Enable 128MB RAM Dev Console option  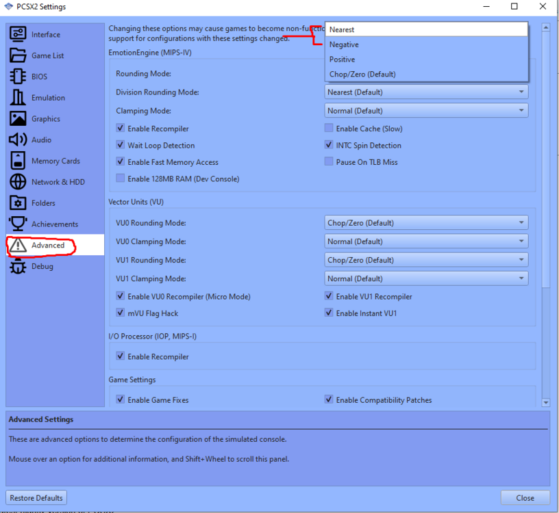120,178
